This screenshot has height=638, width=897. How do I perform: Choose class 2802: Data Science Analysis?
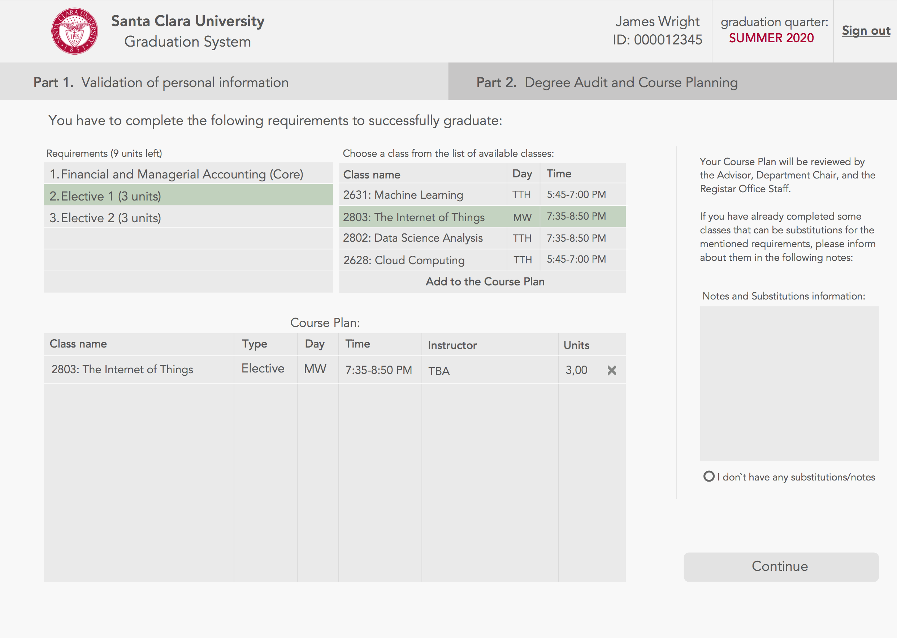412,238
